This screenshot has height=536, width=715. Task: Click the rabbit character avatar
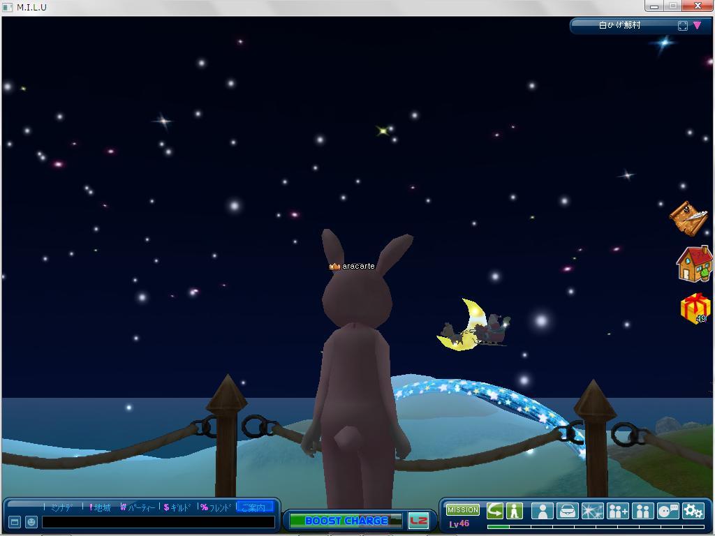[x=358, y=364]
